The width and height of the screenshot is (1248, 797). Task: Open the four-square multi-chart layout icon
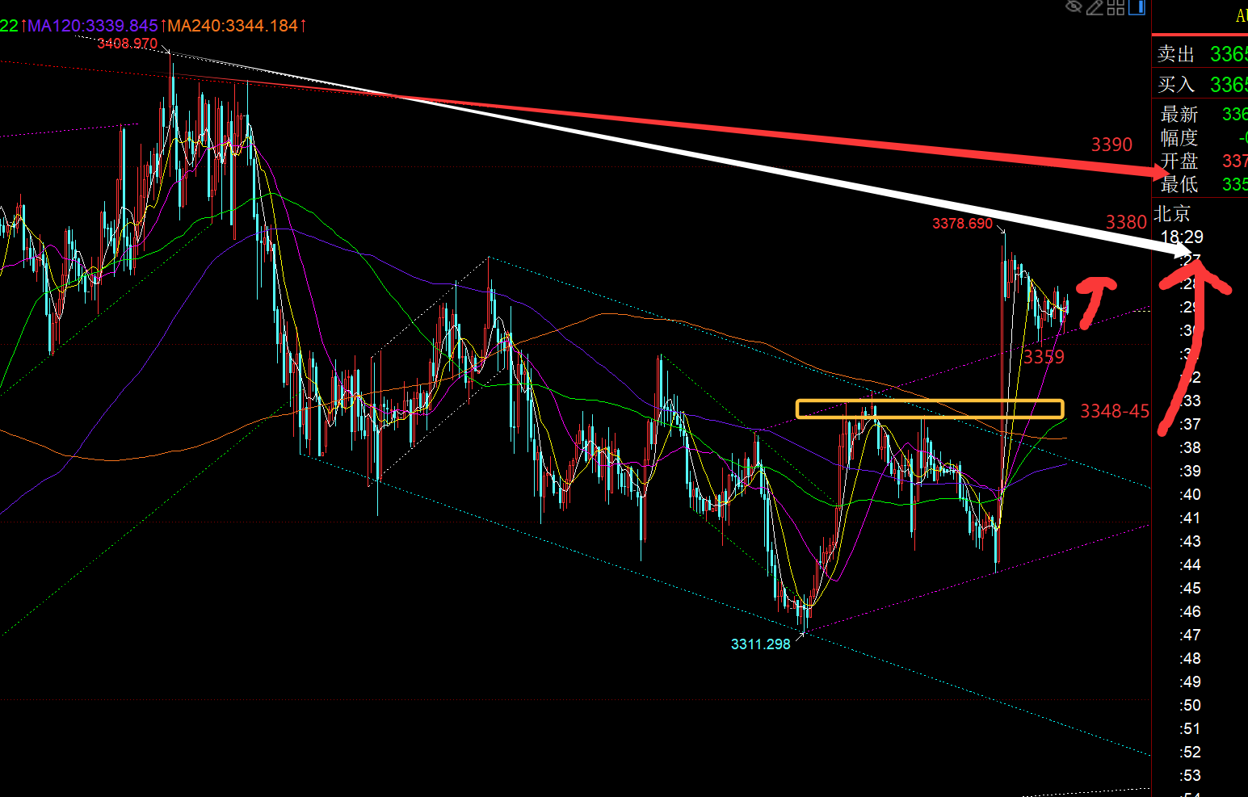(x=1116, y=8)
